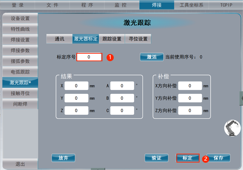The height and width of the screenshot is (170, 243).
Task: Select 设备设置 in the sidebar
Action: pos(20,19)
